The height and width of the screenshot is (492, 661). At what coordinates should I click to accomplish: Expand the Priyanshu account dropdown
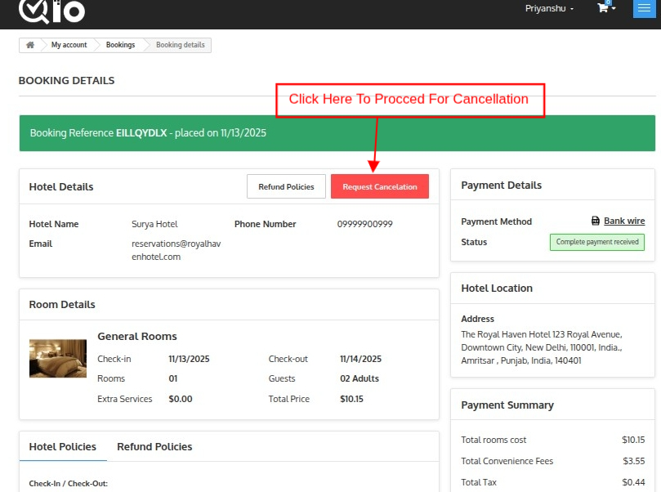coord(549,9)
